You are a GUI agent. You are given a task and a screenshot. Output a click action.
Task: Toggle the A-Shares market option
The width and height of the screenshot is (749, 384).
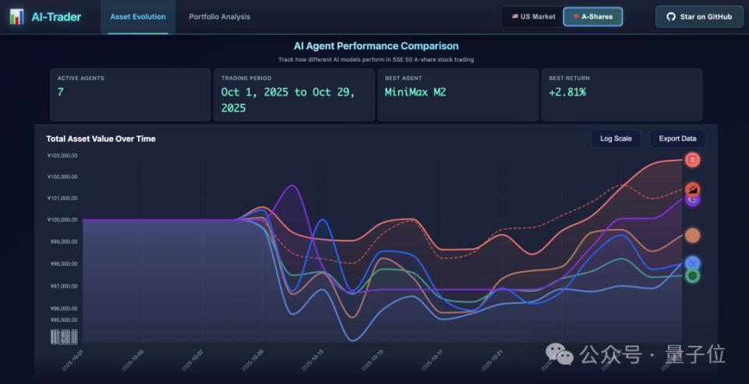[593, 16]
